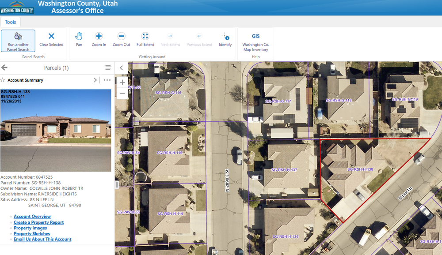This screenshot has width=442, height=255.
Task: Collapse the side panel with arrow
Action: pos(121,68)
